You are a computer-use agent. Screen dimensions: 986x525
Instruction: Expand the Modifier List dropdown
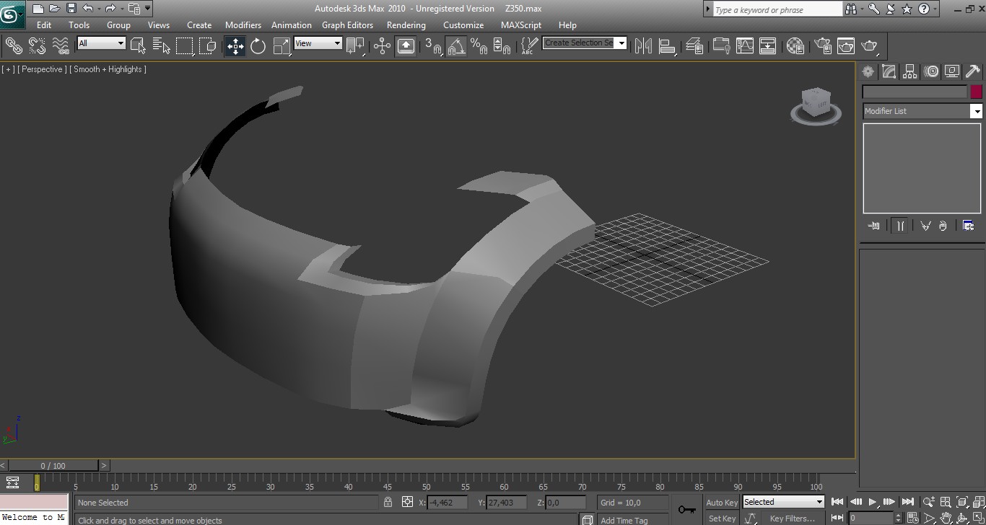[x=976, y=111]
